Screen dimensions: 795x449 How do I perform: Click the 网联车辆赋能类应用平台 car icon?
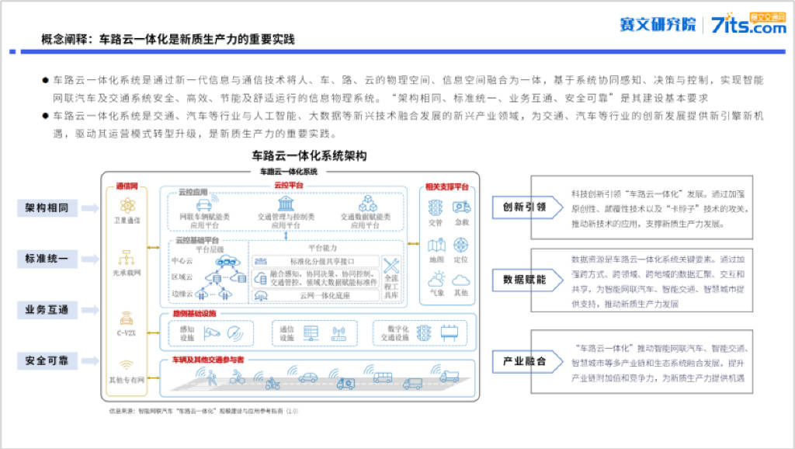pyautogui.click(x=204, y=204)
